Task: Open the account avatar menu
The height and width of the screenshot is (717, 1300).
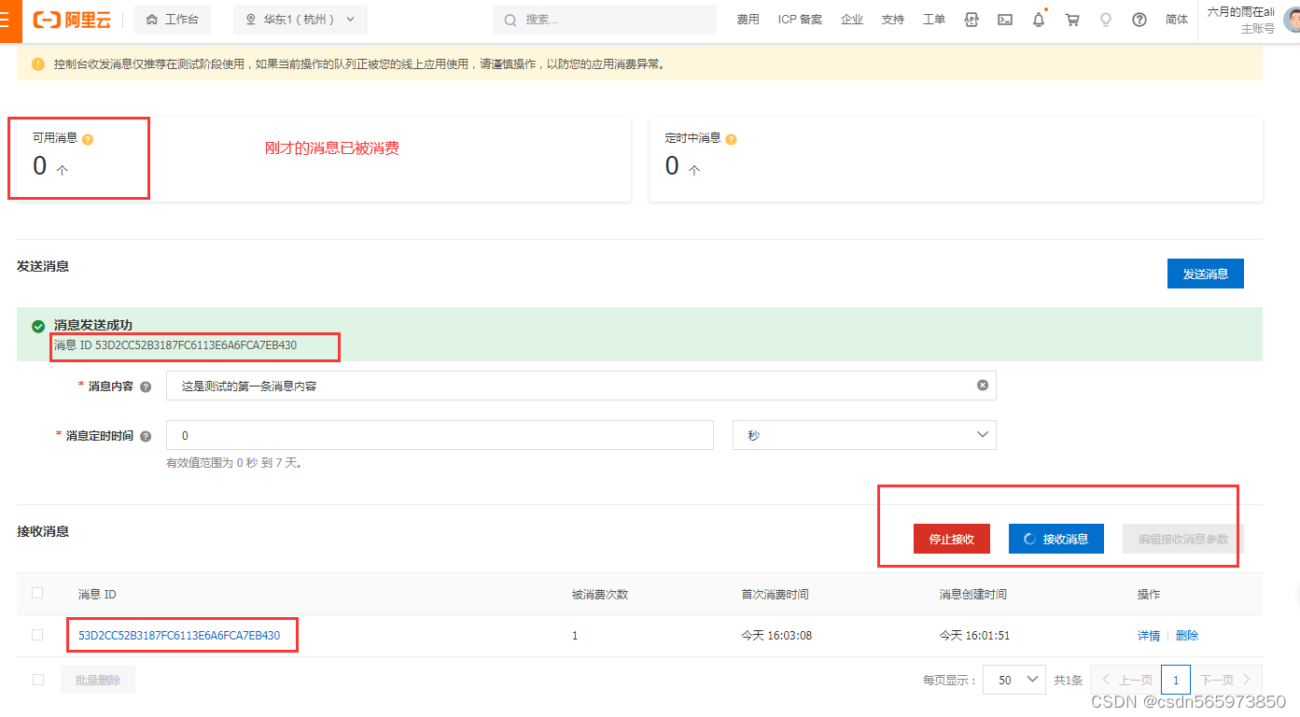Action: pos(1293,20)
